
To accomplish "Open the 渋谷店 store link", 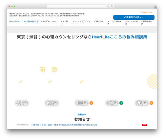I will tap(22, 103).
